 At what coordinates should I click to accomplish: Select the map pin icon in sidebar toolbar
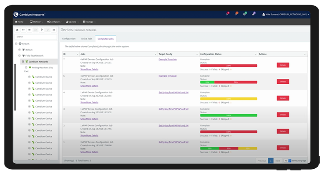pos(42,30)
